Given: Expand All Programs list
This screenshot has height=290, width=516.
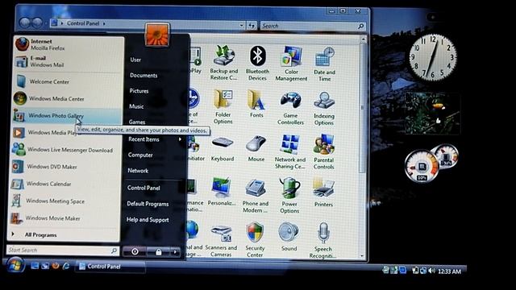Looking at the screenshot, I should coord(40,234).
